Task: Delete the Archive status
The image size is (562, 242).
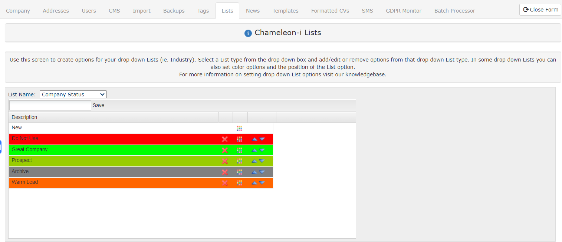Action: point(224,172)
